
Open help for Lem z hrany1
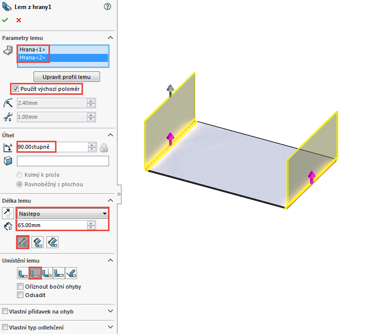tap(107, 6)
